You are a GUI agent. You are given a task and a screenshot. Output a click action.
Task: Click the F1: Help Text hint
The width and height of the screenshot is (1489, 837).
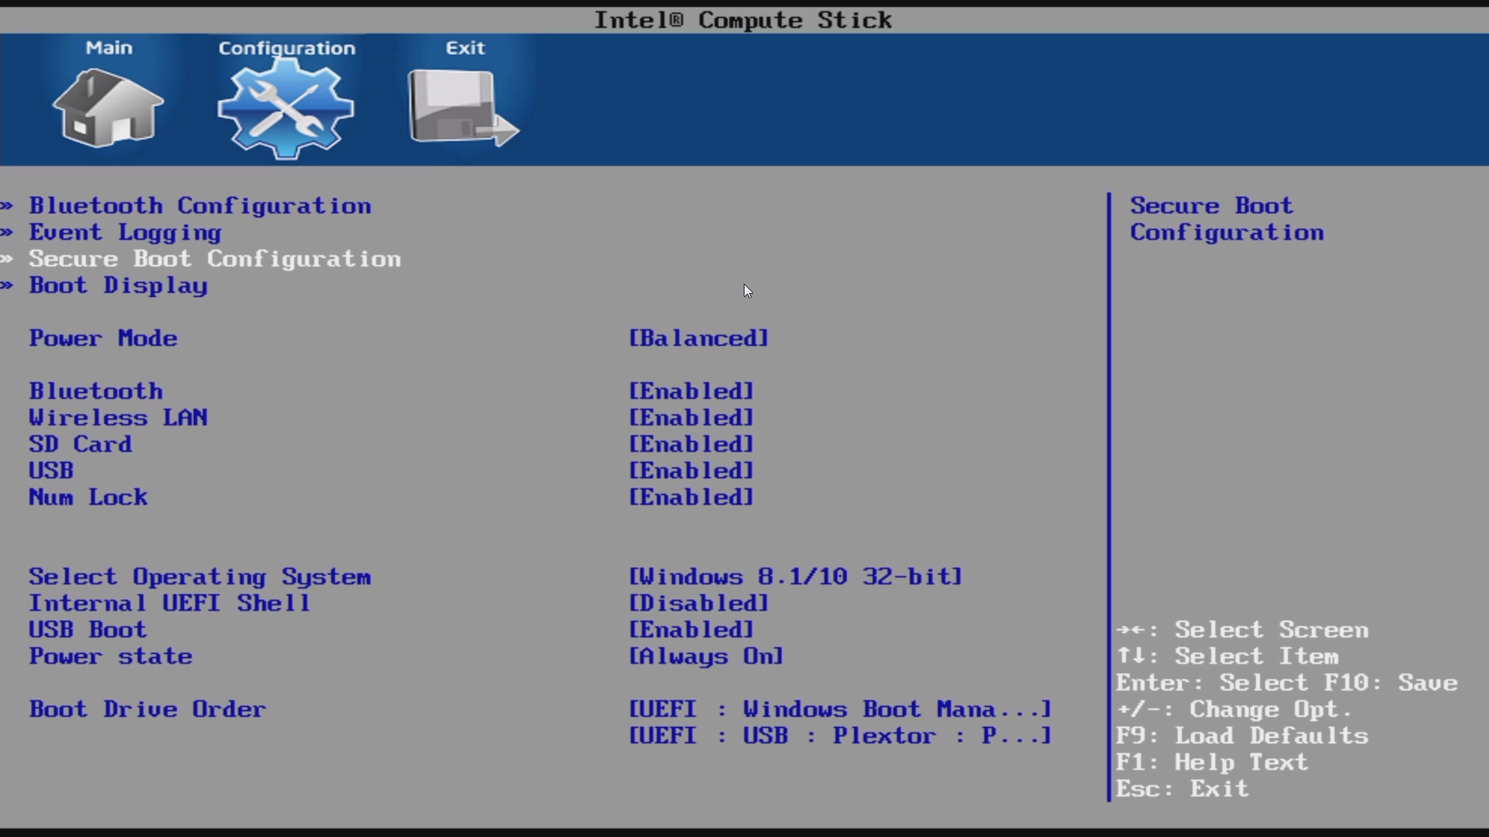click(1212, 763)
